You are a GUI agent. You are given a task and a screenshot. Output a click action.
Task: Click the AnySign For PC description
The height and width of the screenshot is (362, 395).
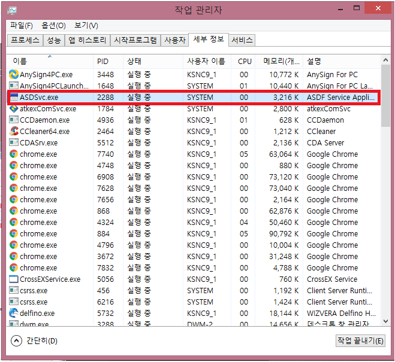[332, 75]
